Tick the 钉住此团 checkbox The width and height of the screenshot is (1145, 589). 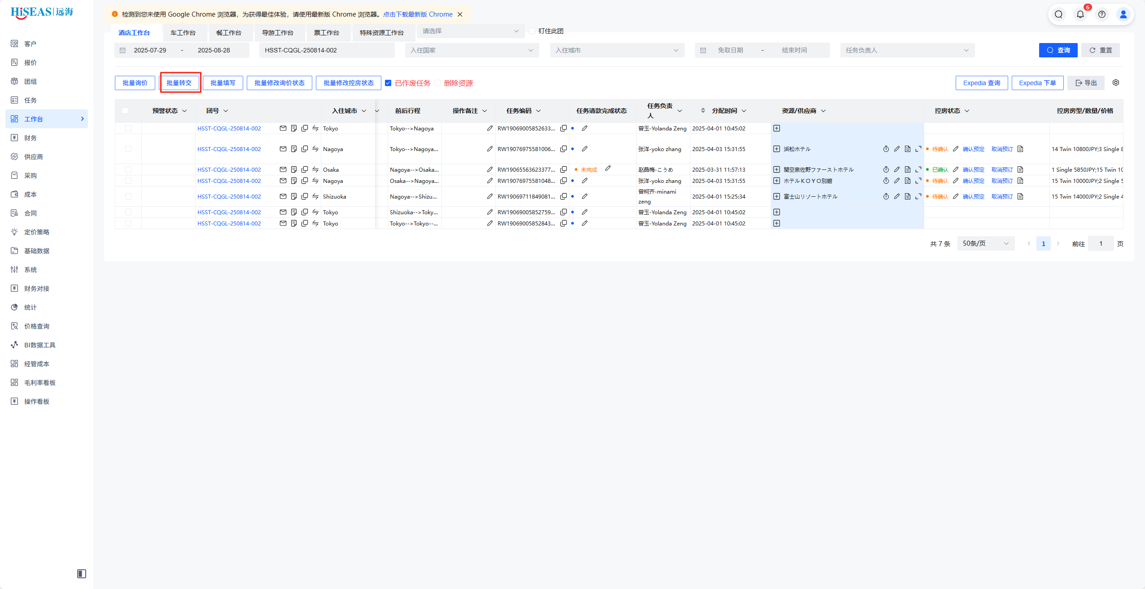(x=532, y=31)
